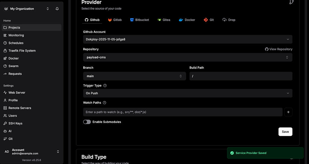Click the Build Type heading
This screenshot has width=309, height=164.
[x=94, y=157]
